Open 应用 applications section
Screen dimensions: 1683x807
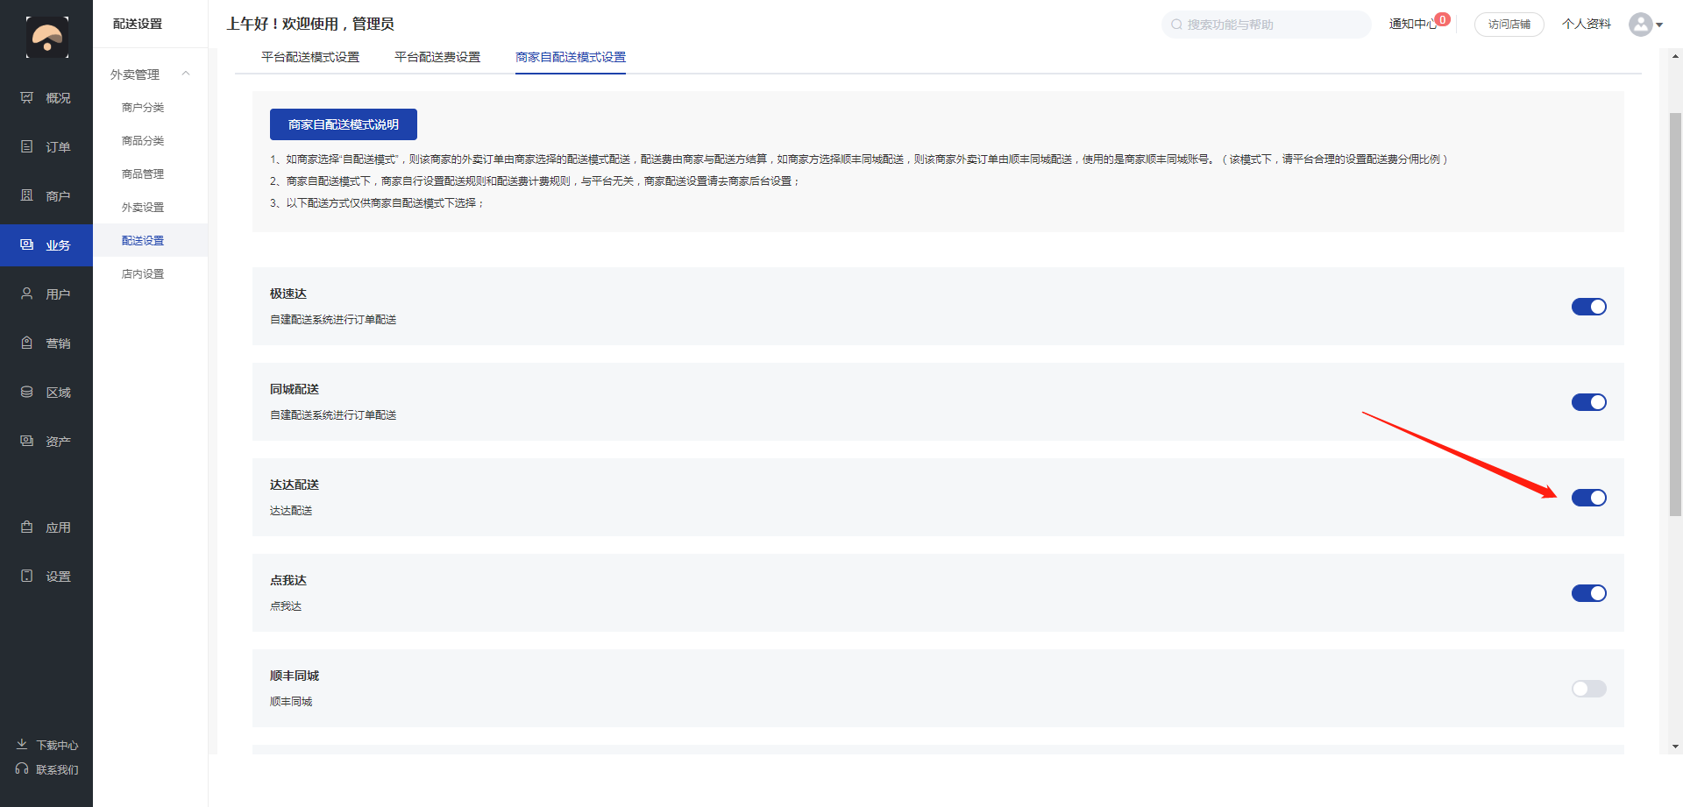tap(46, 527)
